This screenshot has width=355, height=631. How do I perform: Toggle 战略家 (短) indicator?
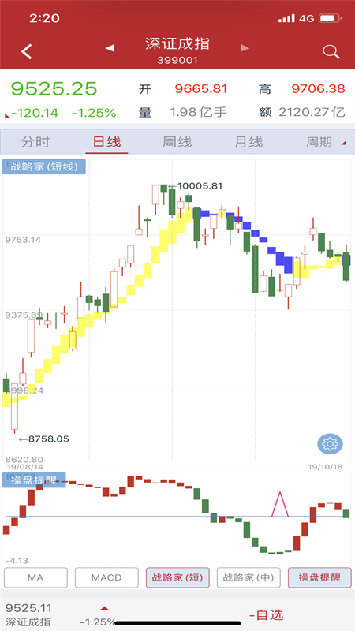point(177,577)
